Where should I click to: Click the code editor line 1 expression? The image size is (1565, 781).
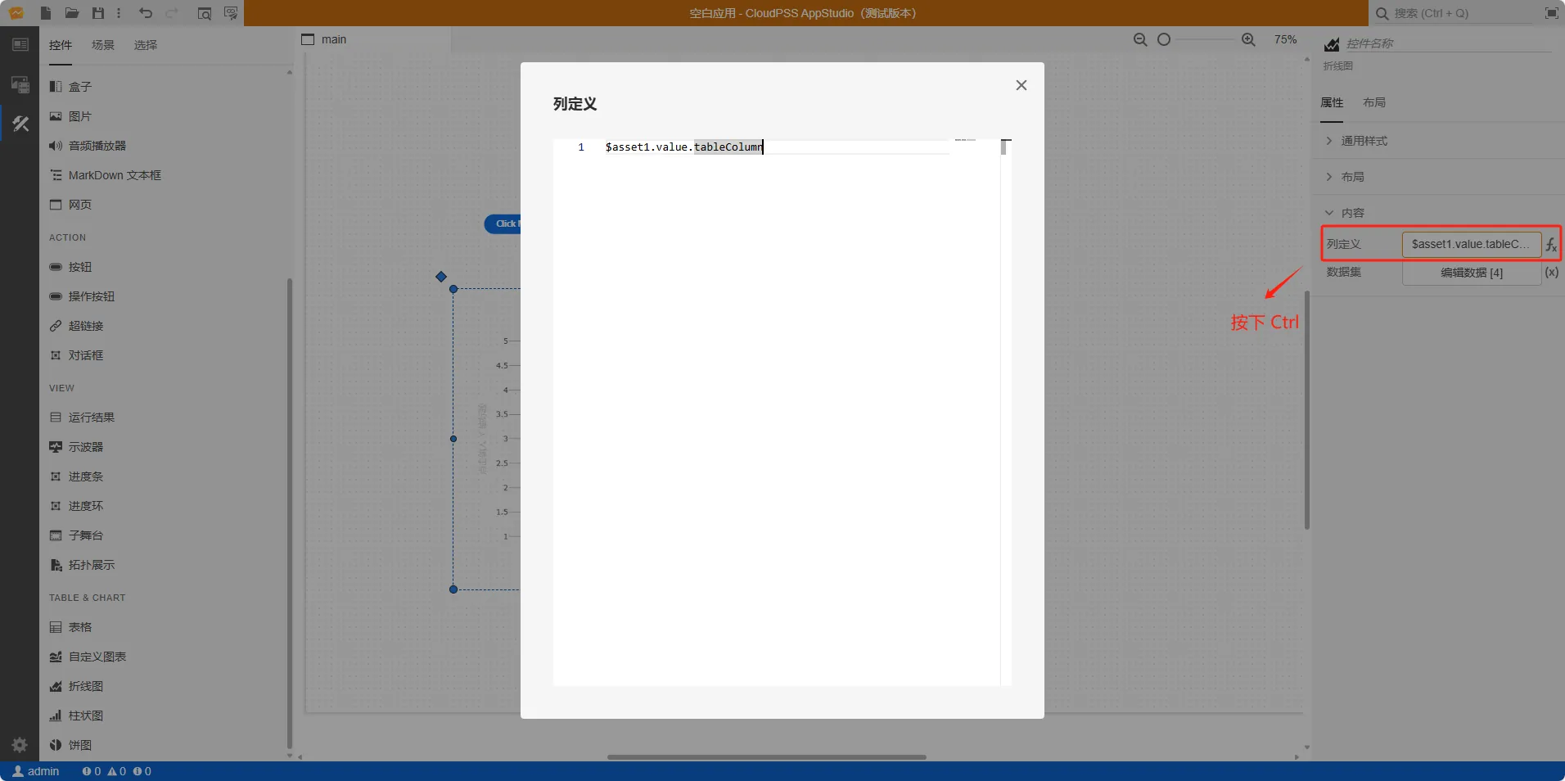[684, 147]
